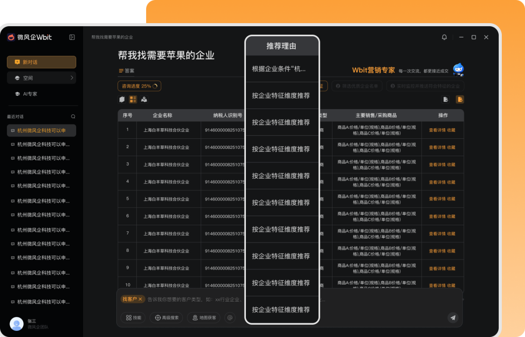Send the message with the paper plane icon
The image size is (525, 337).
tap(453, 318)
